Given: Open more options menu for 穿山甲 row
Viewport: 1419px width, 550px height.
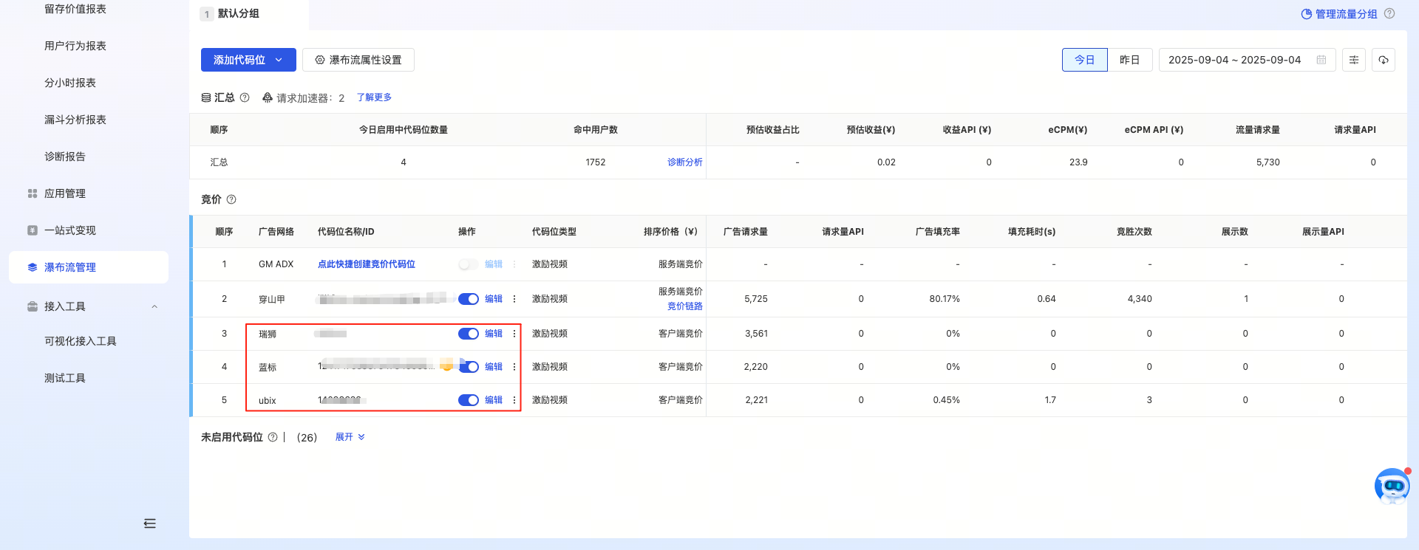Looking at the screenshot, I should 514,299.
